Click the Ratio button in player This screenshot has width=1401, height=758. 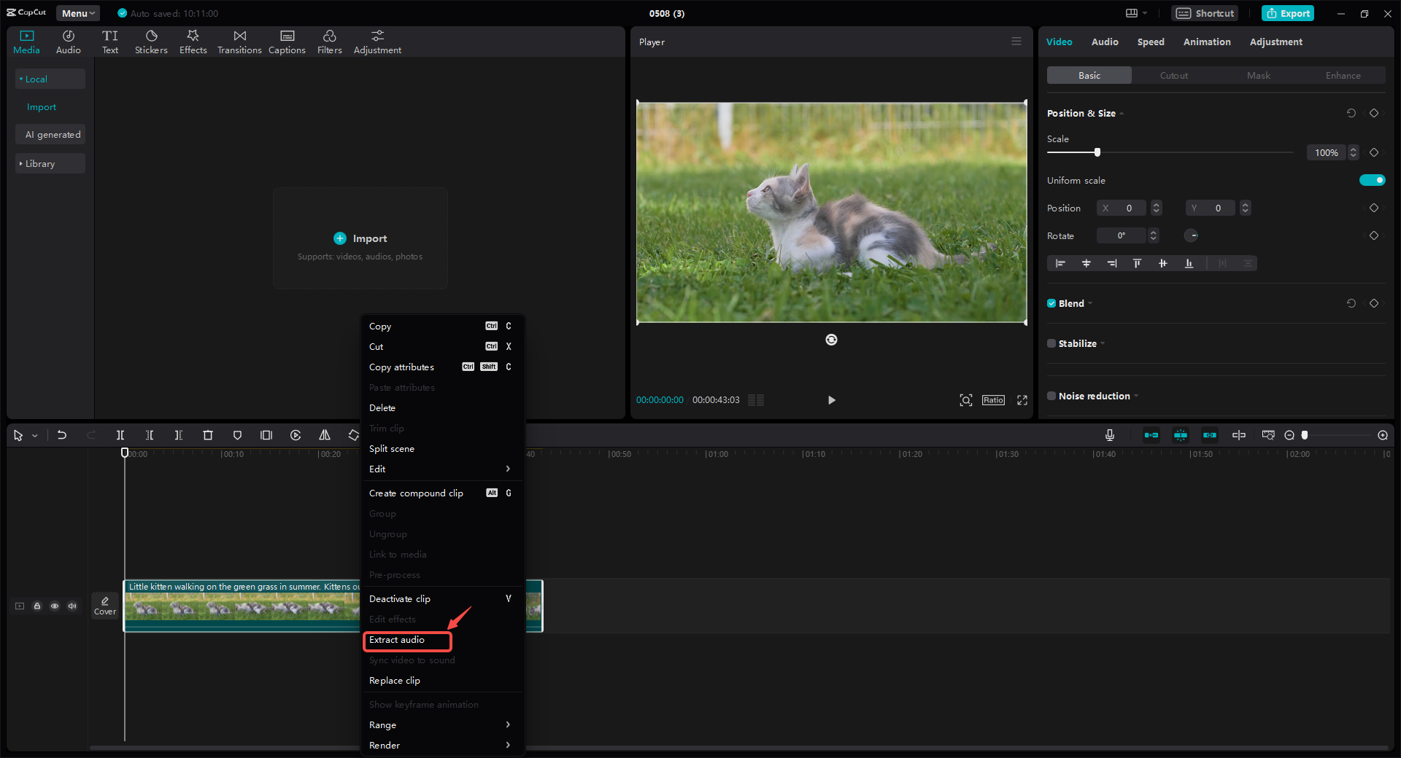[x=993, y=400]
